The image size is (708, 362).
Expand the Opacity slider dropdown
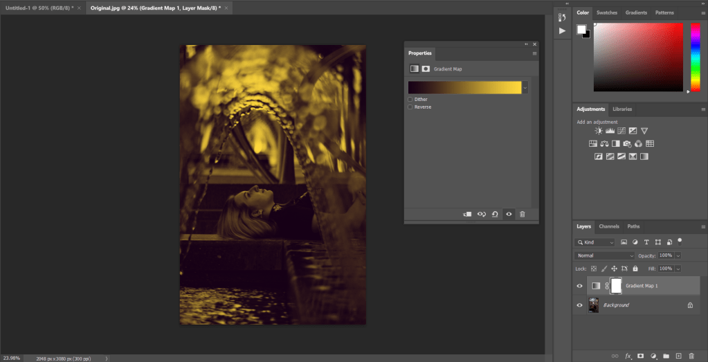point(678,255)
